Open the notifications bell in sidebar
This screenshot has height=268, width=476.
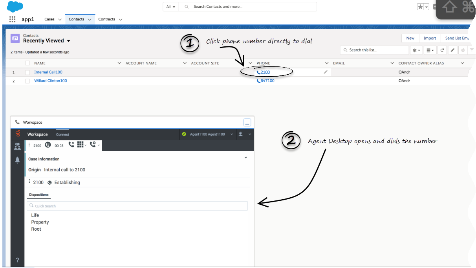[17, 160]
